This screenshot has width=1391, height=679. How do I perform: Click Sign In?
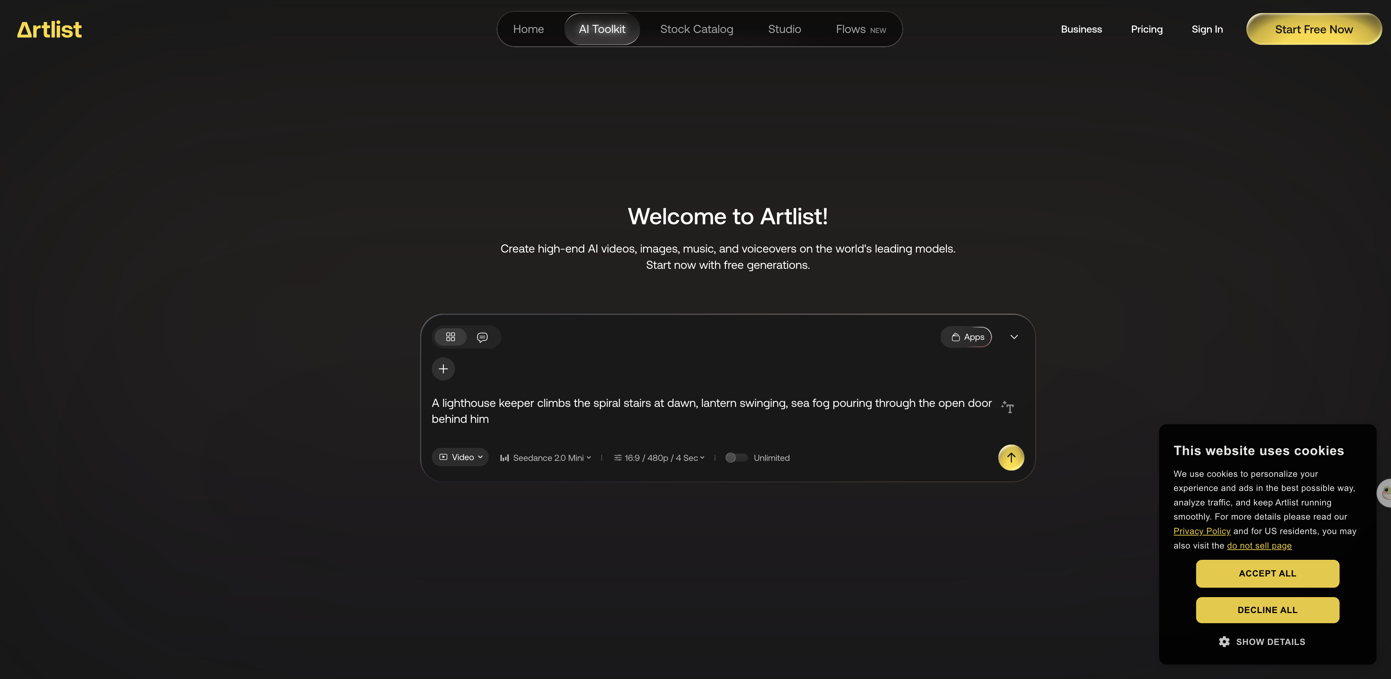pyautogui.click(x=1207, y=29)
